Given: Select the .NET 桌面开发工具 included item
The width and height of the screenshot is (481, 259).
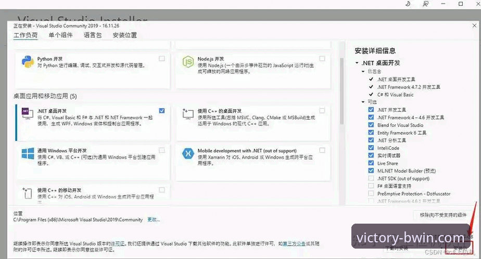Looking at the screenshot, I should click(x=396, y=80).
